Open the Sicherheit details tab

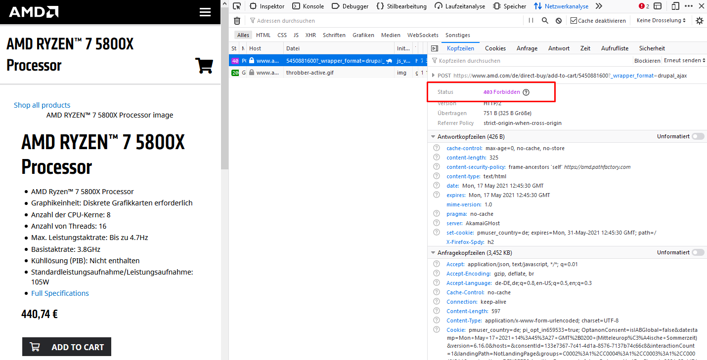point(652,48)
